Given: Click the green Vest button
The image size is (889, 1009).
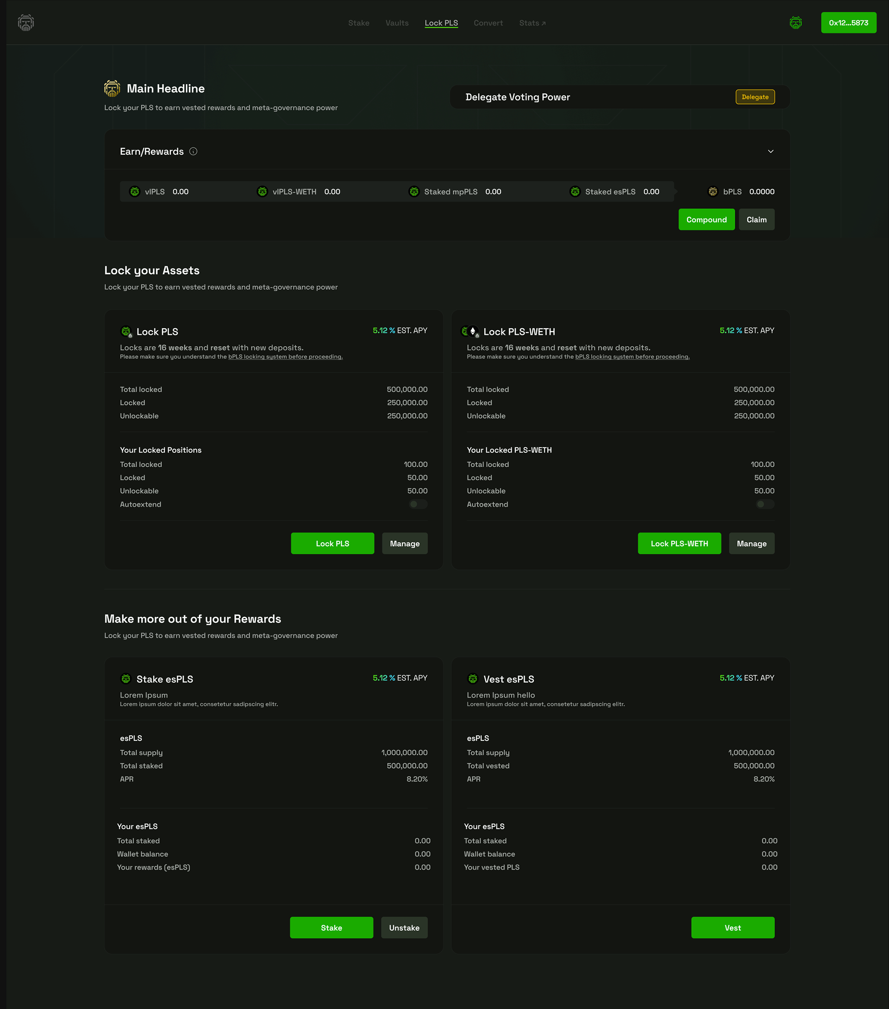Looking at the screenshot, I should 732,928.
